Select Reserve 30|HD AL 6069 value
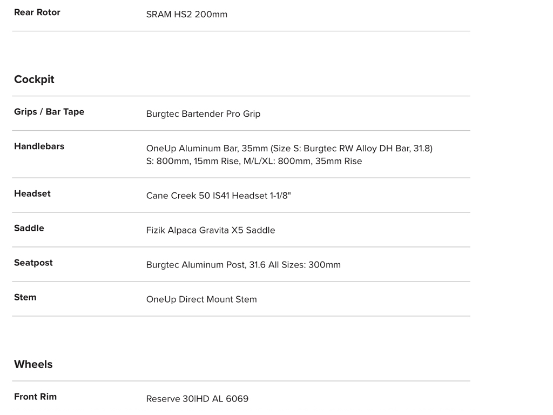 click(x=197, y=399)
